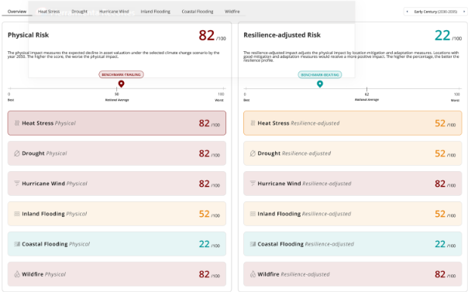Switch to the Heat Stress tab
The width and height of the screenshot is (468, 292).
tap(49, 12)
